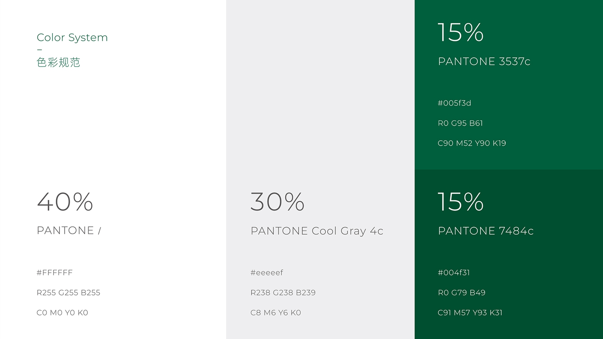Click the PANTONE Cool Gray 4c text
This screenshot has height=339, width=603.
click(317, 231)
